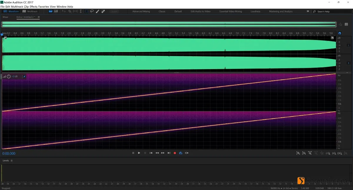Click the HUD gain knob

9,76
